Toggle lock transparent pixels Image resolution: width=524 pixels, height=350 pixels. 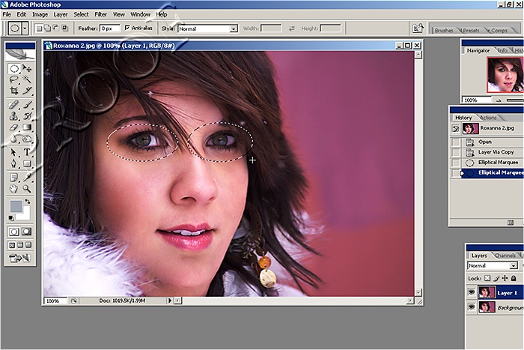[487, 278]
